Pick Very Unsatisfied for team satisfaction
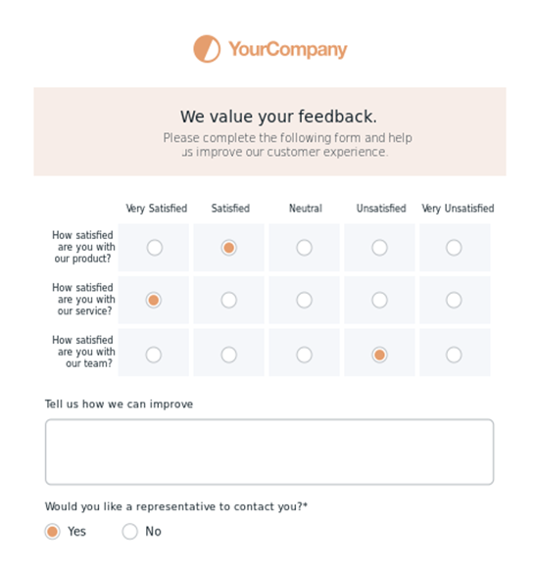This screenshot has width=536, height=570. coord(454,355)
